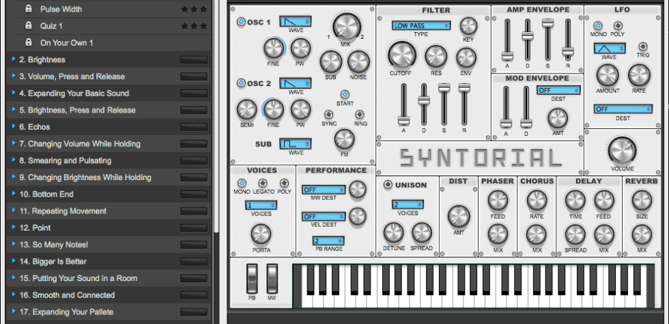669x324 pixels.
Task: Click the master VOLUME knob
Action: [x=622, y=151]
